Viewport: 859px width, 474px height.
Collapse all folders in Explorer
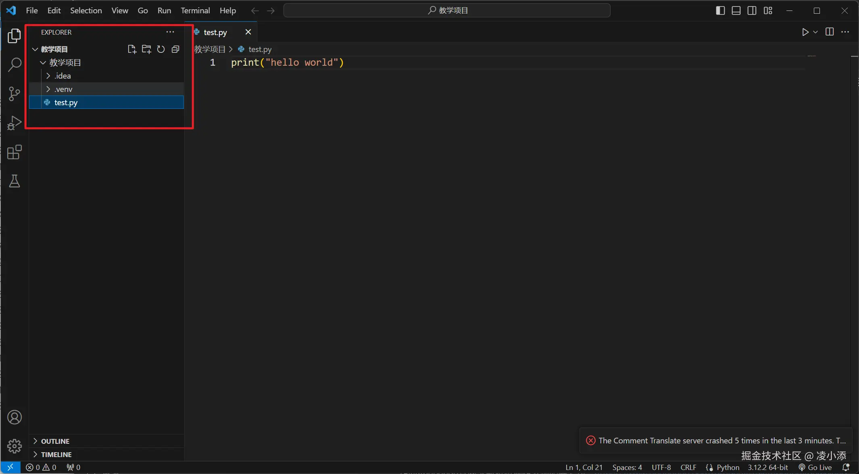(175, 49)
